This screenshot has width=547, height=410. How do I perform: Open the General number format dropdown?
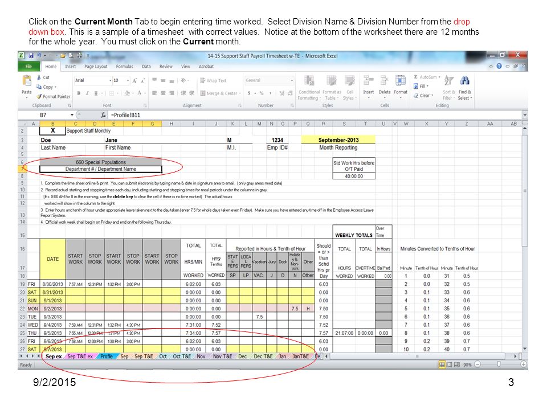(292, 80)
